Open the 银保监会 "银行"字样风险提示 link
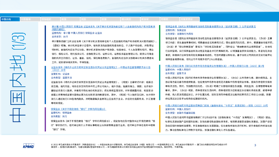The height and width of the screenshot is (157, 279). click(x=78, y=109)
